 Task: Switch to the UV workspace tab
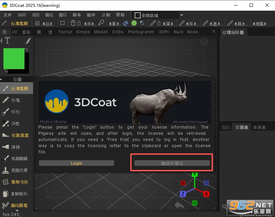[14, 32]
